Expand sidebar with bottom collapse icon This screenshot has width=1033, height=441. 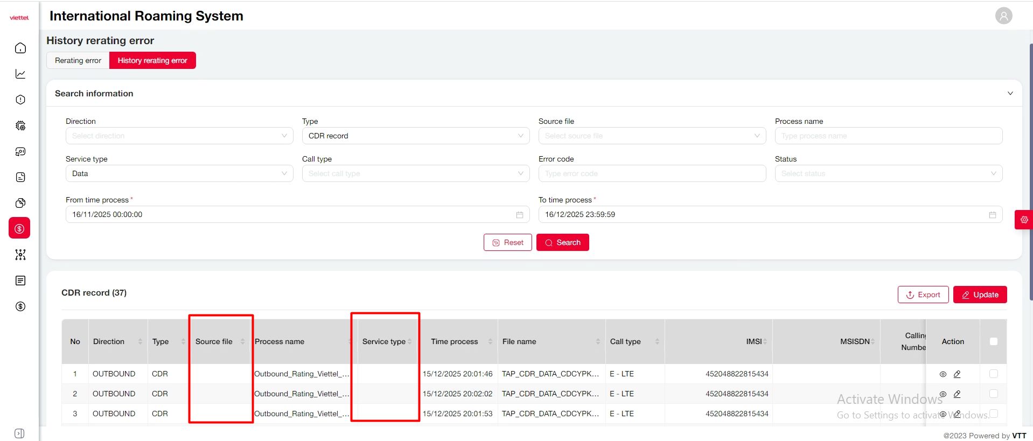(x=19, y=433)
